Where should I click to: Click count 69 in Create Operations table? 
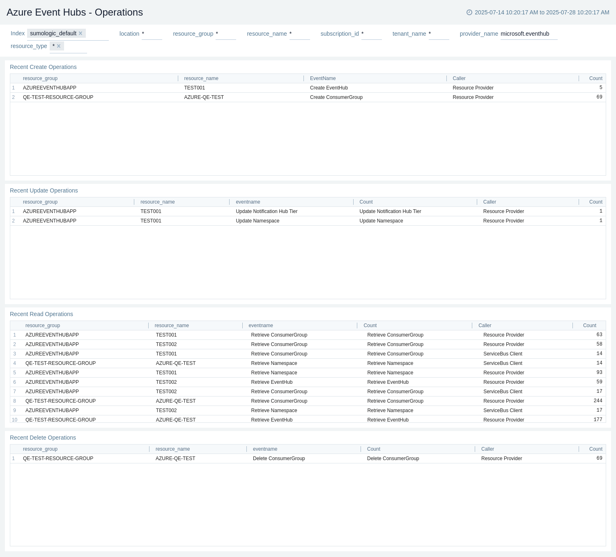tap(599, 97)
